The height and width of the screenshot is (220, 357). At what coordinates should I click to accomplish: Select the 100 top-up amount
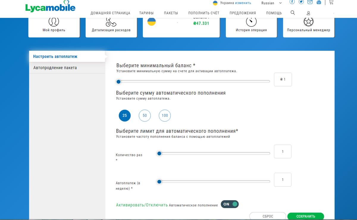coord(165,115)
